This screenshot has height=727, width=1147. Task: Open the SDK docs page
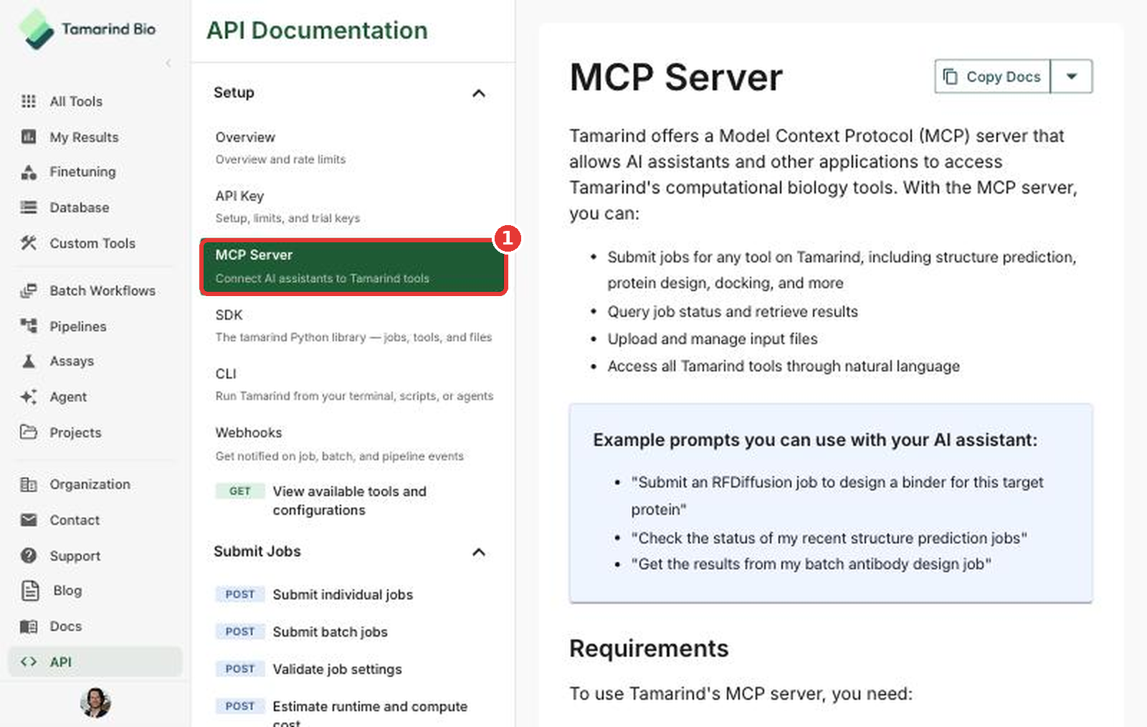click(x=353, y=326)
